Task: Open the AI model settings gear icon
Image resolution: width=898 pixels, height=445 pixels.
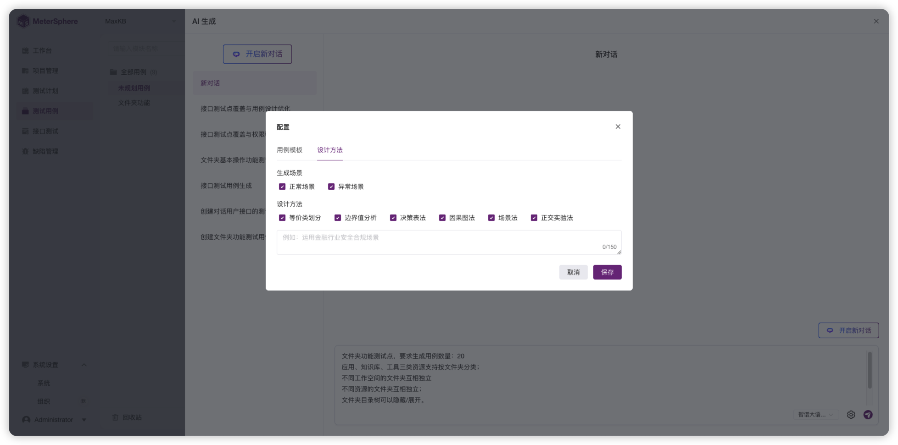Action: coord(851,415)
